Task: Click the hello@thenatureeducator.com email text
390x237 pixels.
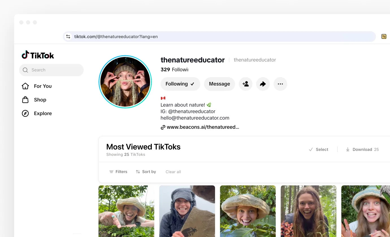Action: pos(195,118)
